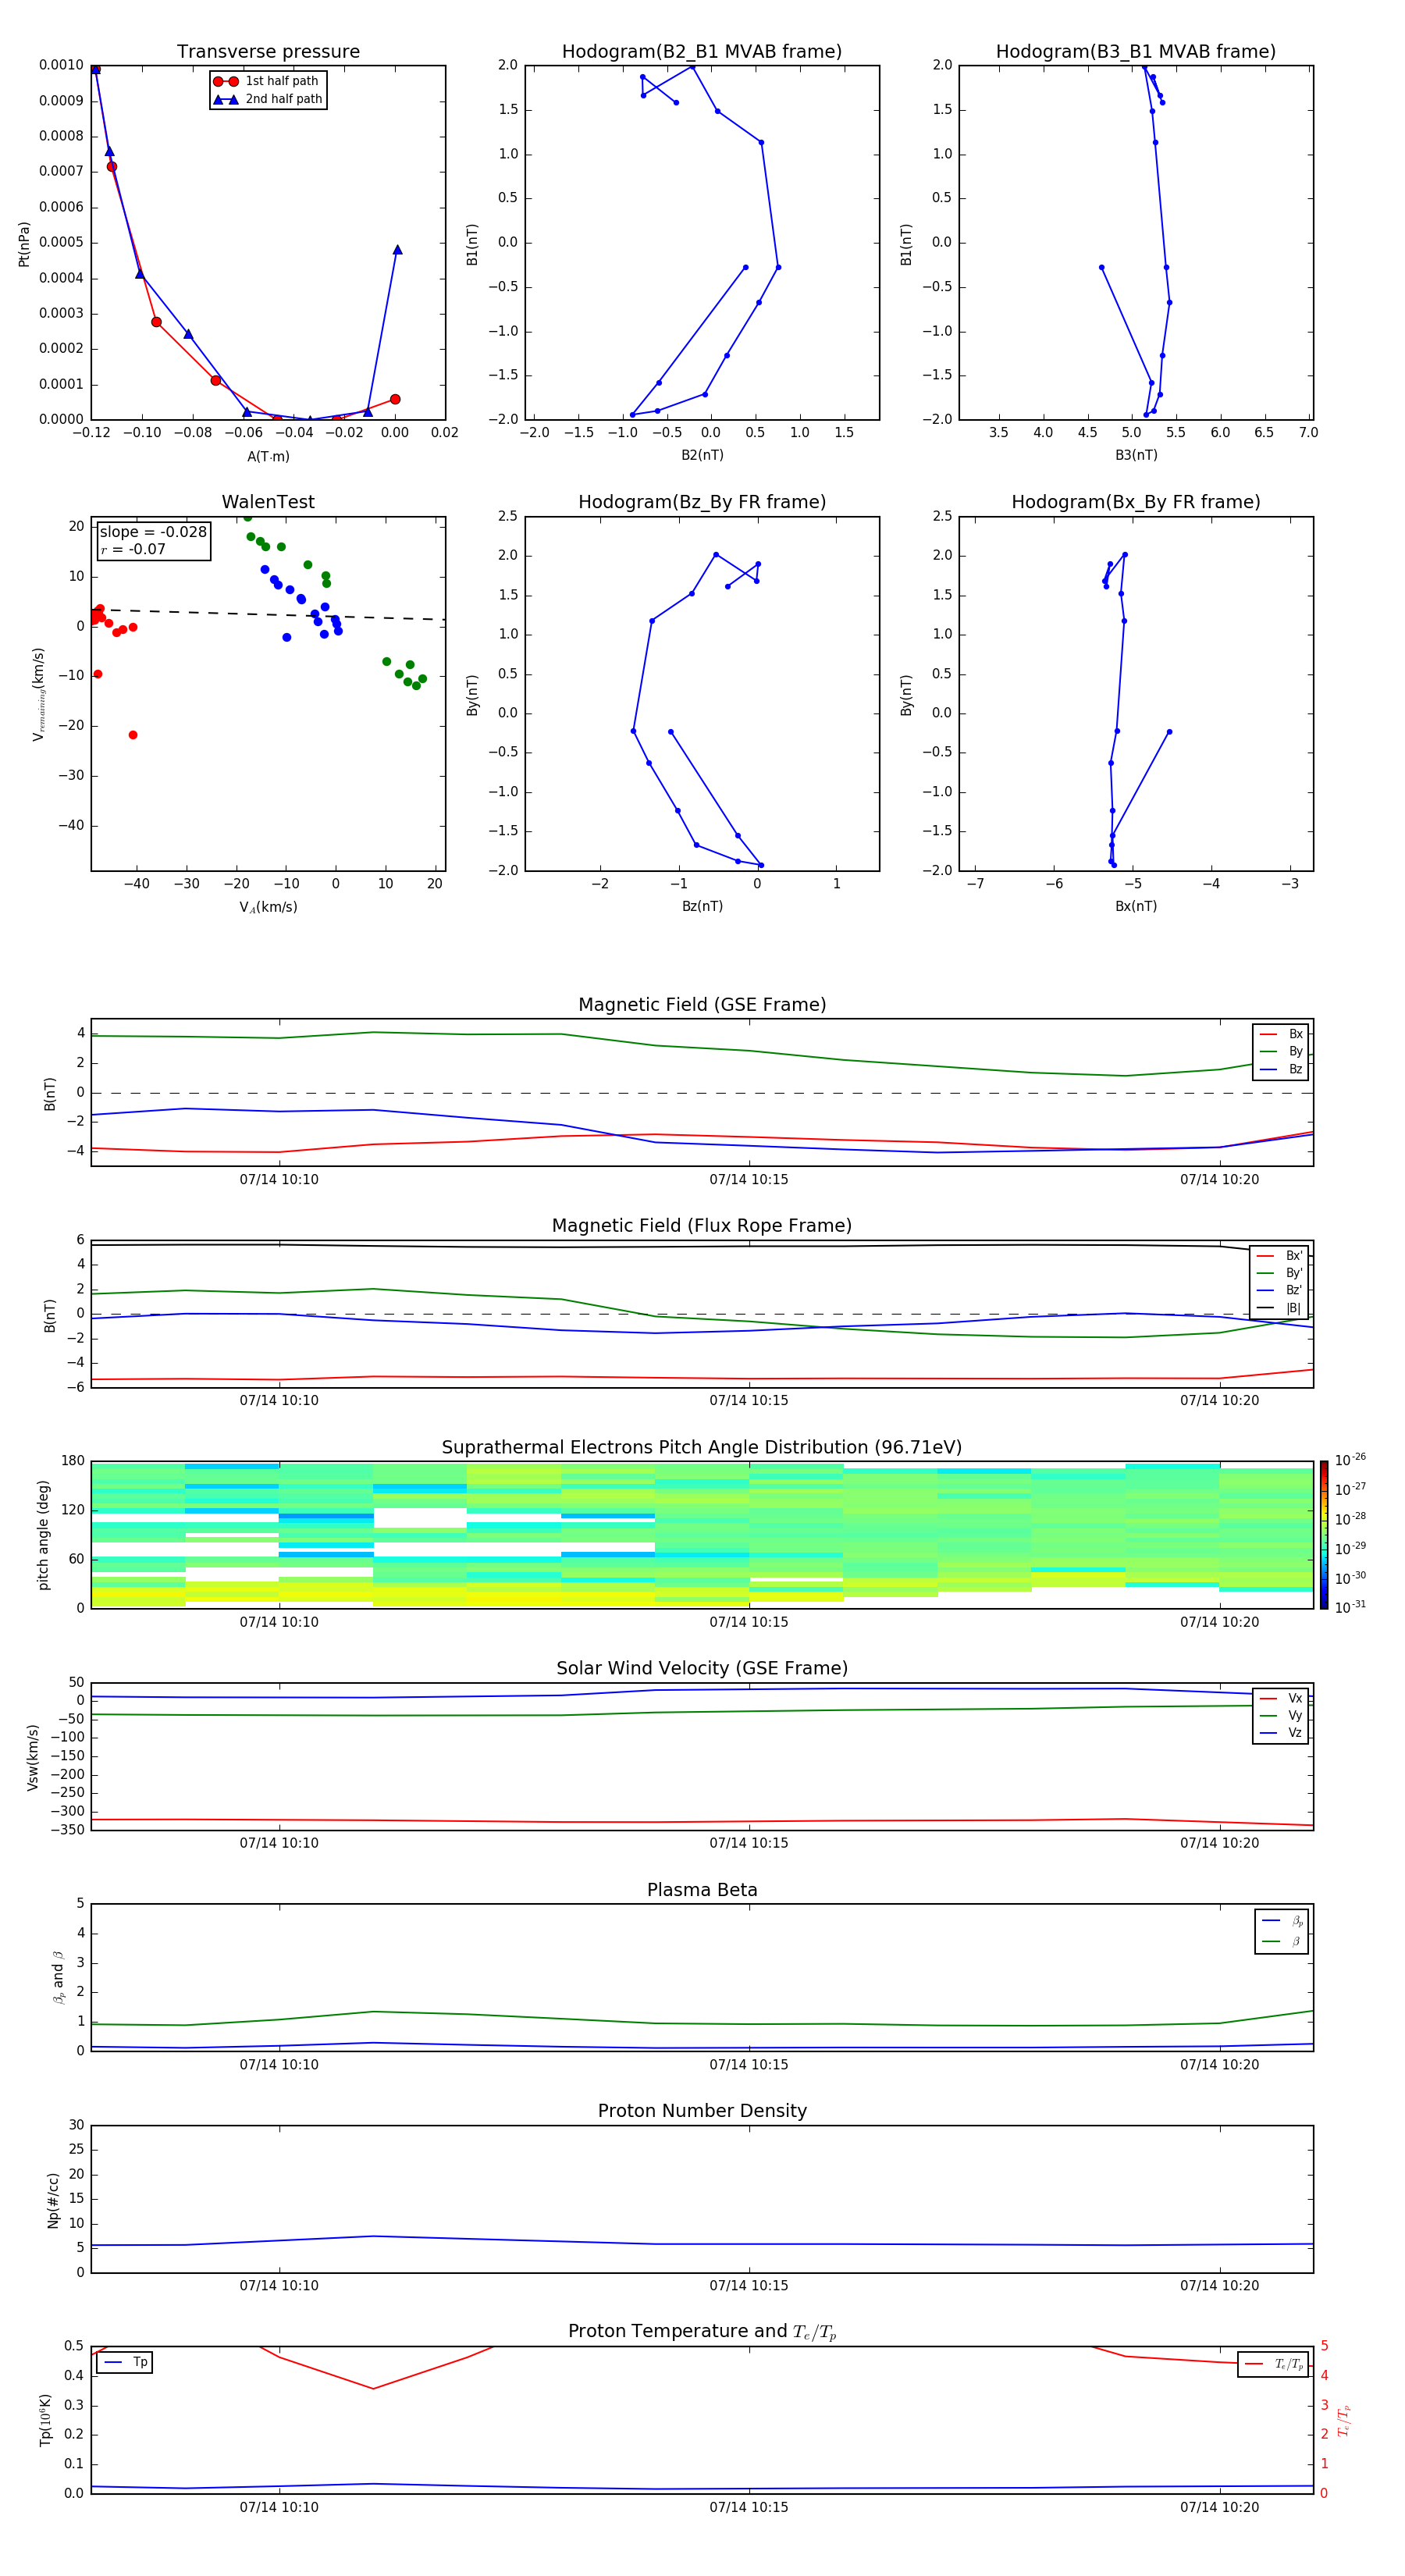
Task: Click 'Magnetic Field (Flux Rope Frame)' title
Action: click(702, 1226)
